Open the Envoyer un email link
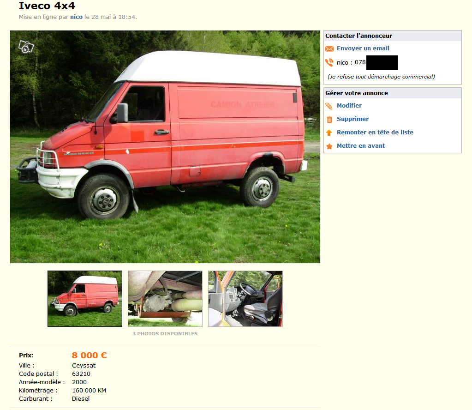The height and width of the screenshot is (410, 472). (363, 48)
